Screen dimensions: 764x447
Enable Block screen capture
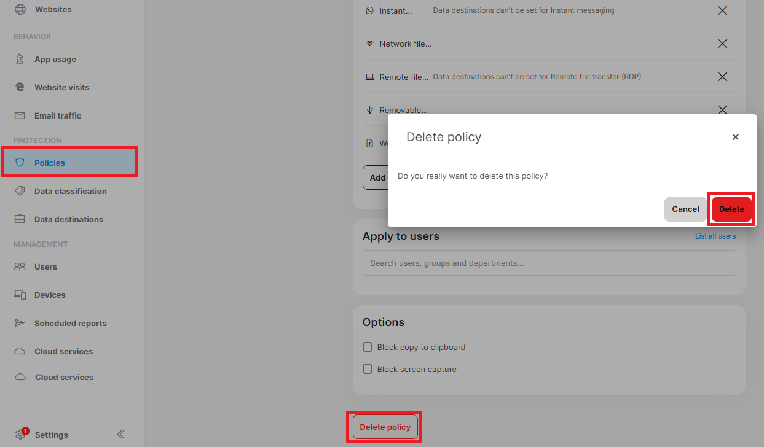368,368
